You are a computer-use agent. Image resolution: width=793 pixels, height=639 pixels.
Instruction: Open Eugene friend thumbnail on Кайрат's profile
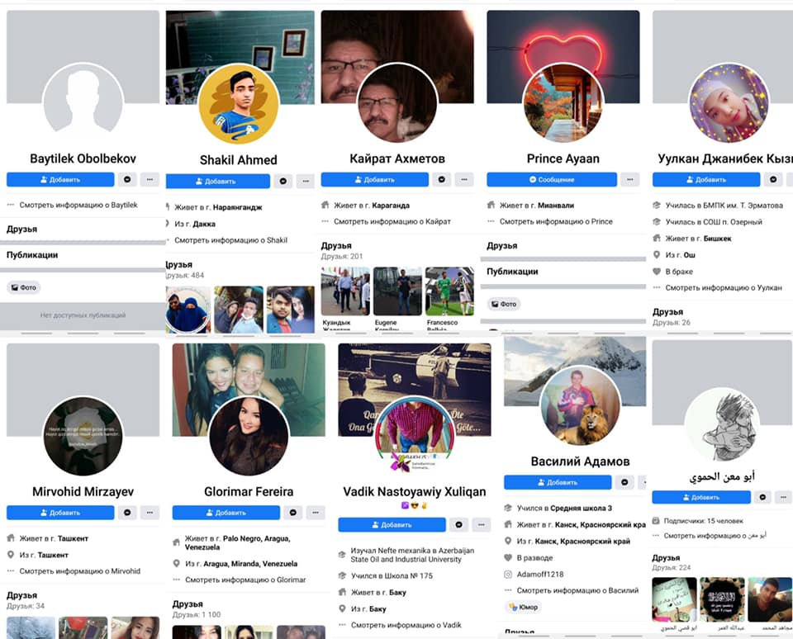pos(397,291)
